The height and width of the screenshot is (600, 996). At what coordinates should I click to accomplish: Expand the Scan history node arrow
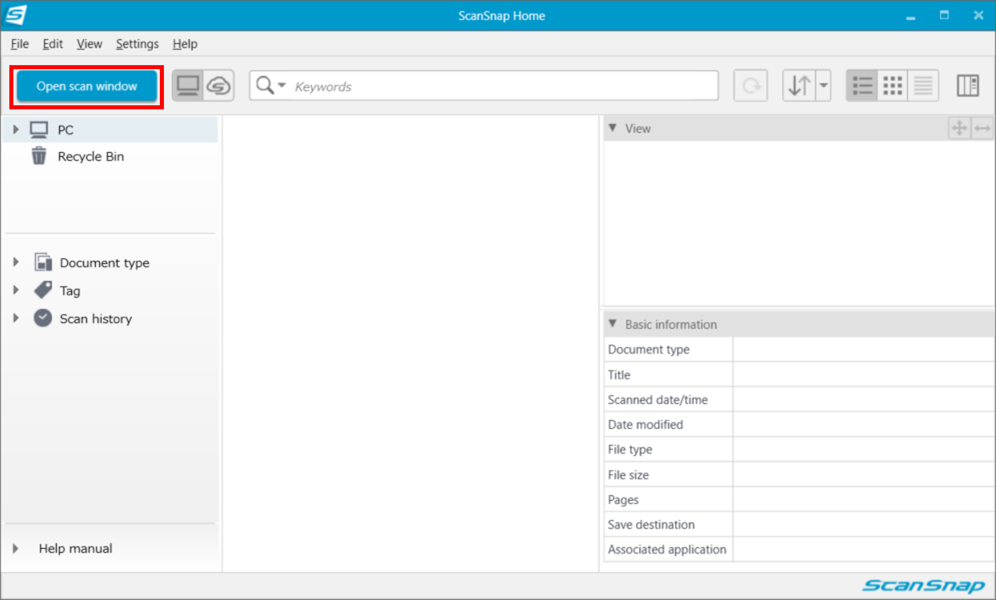16,318
